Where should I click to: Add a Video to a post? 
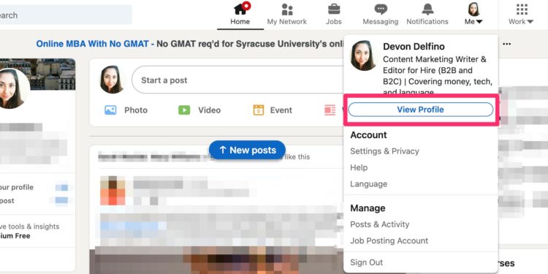pos(199,110)
